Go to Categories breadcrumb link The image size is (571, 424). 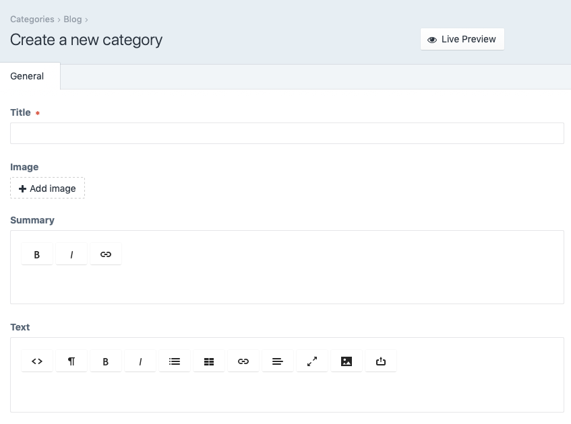click(32, 20)
